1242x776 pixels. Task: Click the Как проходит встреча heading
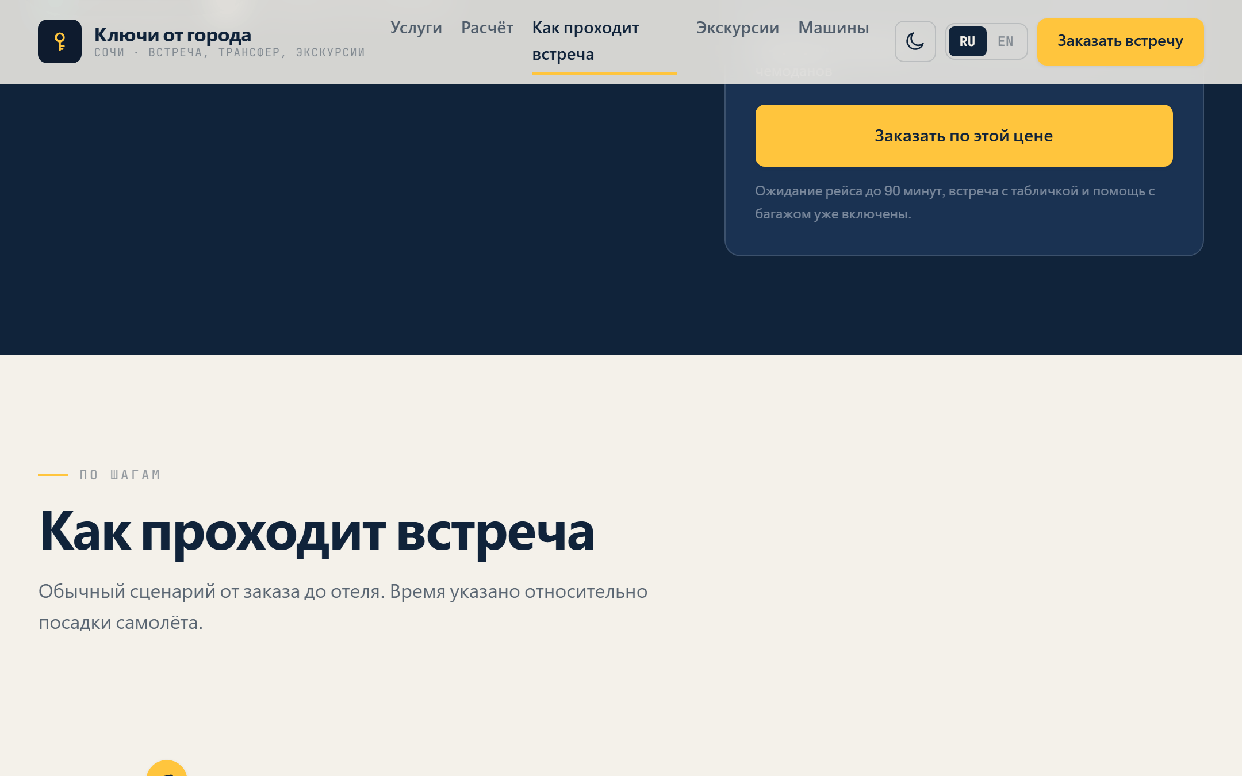[x=317, y=532]
